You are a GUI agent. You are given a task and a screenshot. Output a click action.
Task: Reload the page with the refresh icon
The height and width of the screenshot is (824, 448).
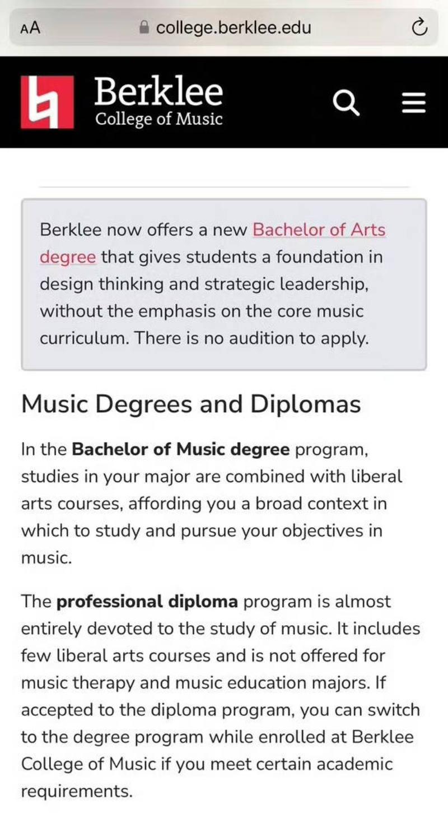[x=419, y=27]
